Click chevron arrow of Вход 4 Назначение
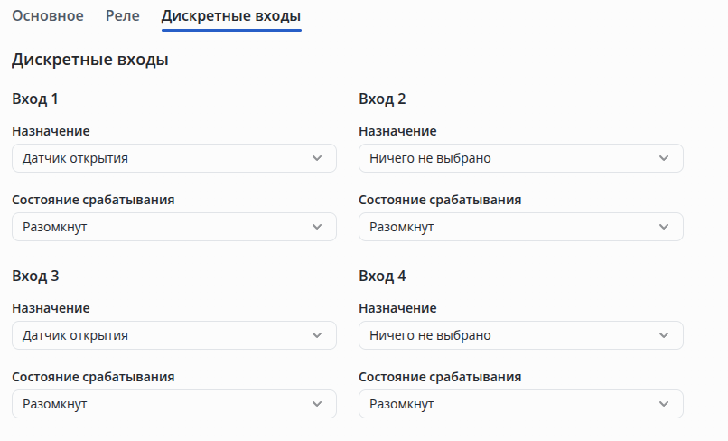This screenshot has width=728, height=441. (664, 335)
